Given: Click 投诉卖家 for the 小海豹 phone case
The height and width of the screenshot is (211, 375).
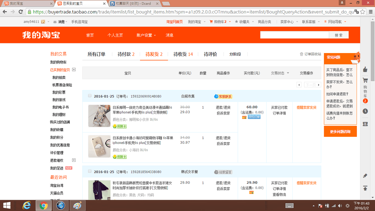Looking at the screenshot, I should (x=223, y=144).
